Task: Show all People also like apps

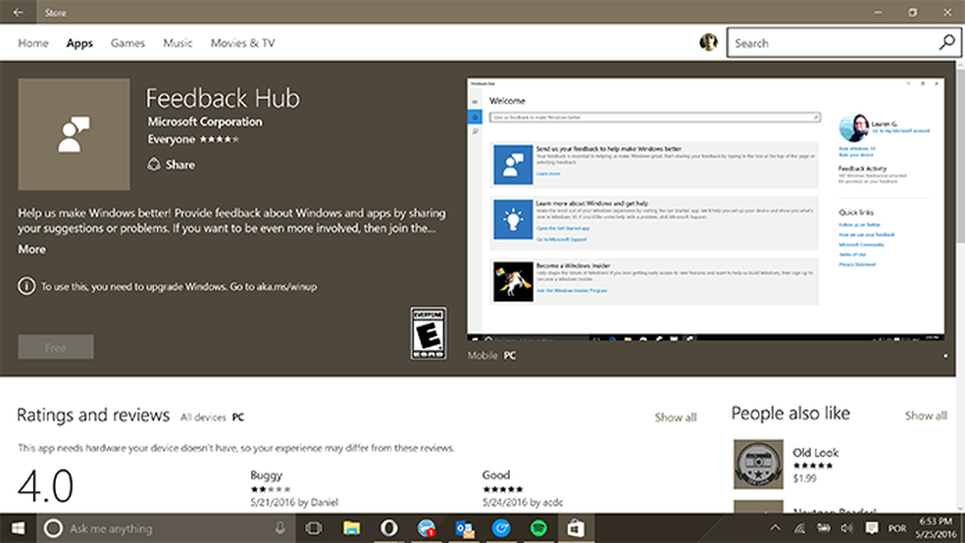Action: click(x=926, y=416)
